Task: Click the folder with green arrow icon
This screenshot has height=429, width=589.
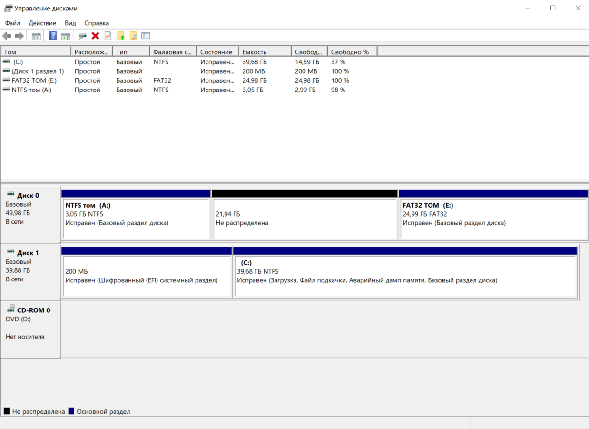Action: point(121,36)
